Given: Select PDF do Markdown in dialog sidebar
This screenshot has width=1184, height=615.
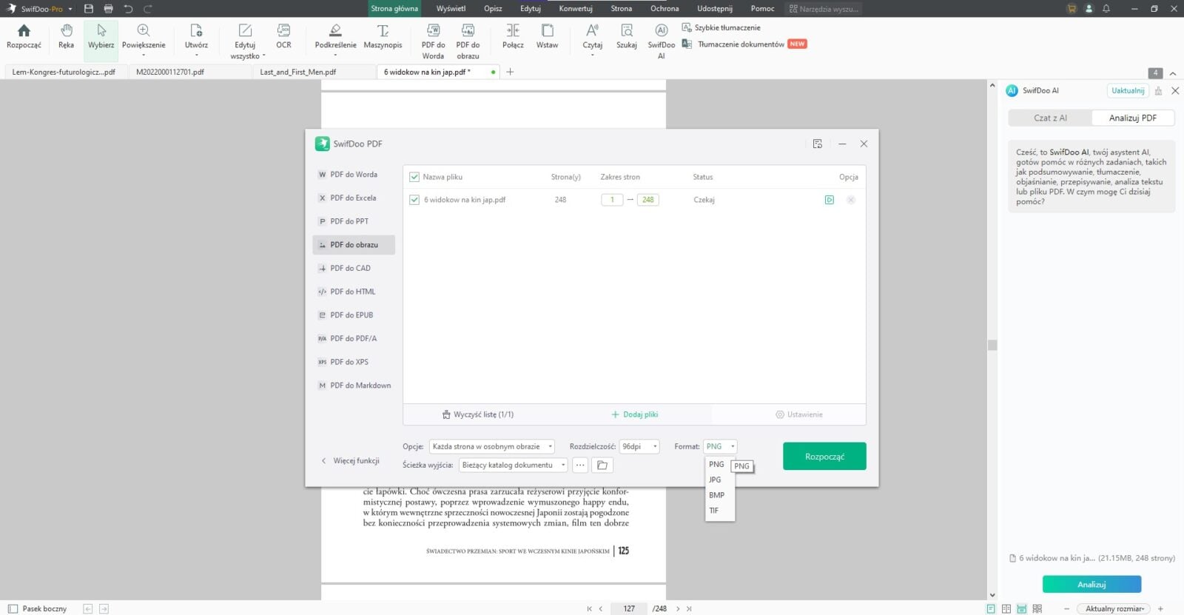Looking at the screenshot, I should click(x=354, y=386).
